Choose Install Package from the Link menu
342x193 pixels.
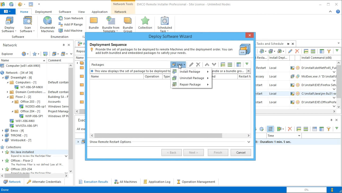coord(190,72)
